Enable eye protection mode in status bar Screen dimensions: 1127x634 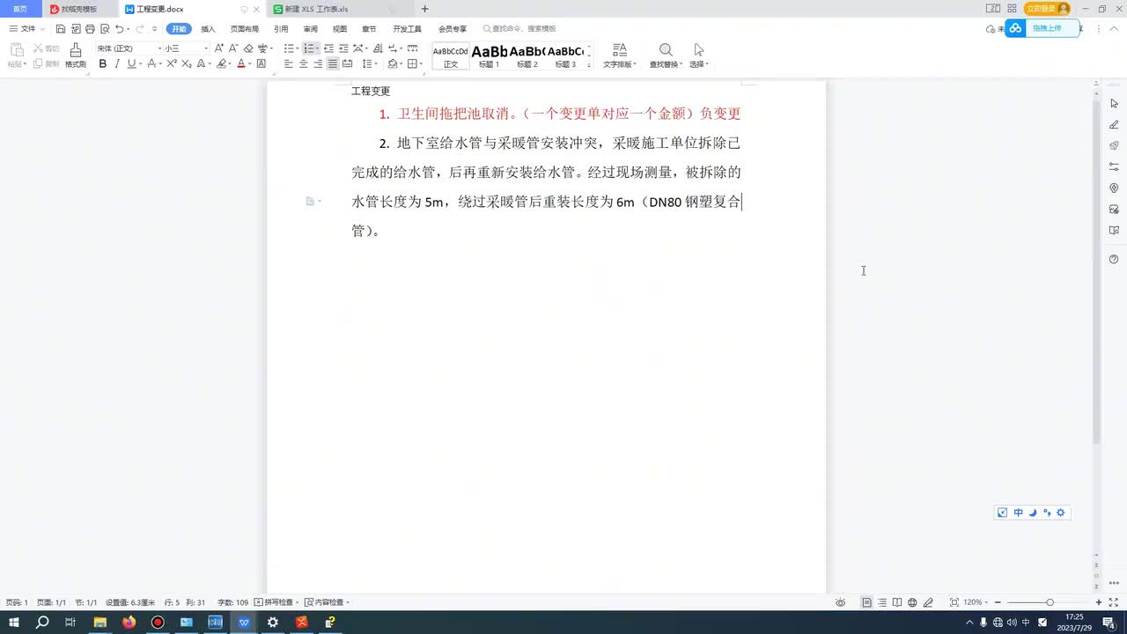(x=841, y=602)
